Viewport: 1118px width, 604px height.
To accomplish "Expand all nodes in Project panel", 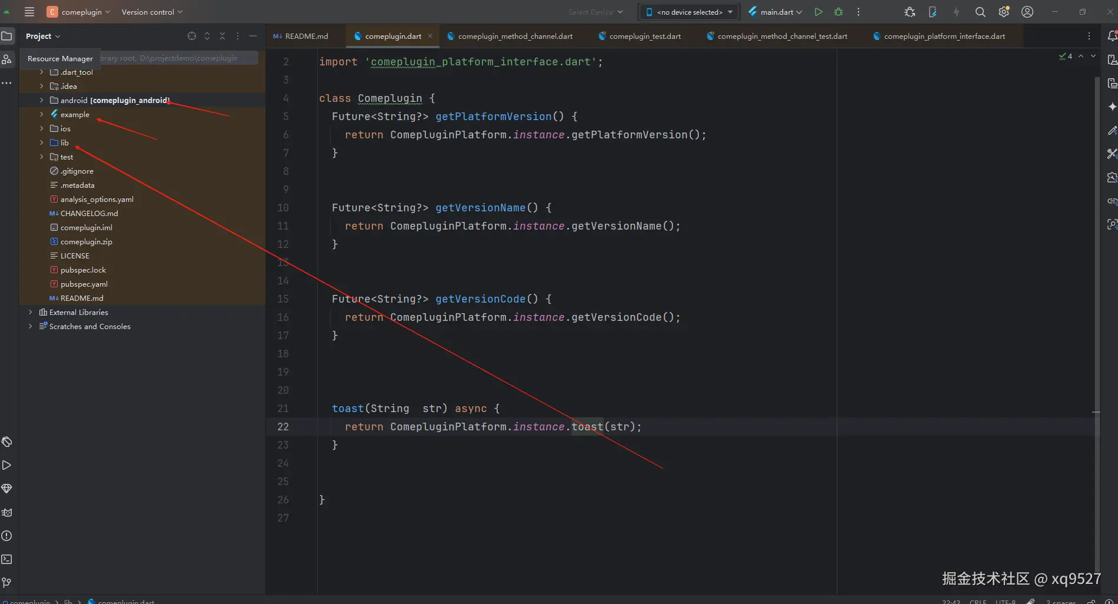I will pyautogui.click(x=207, y=36).
